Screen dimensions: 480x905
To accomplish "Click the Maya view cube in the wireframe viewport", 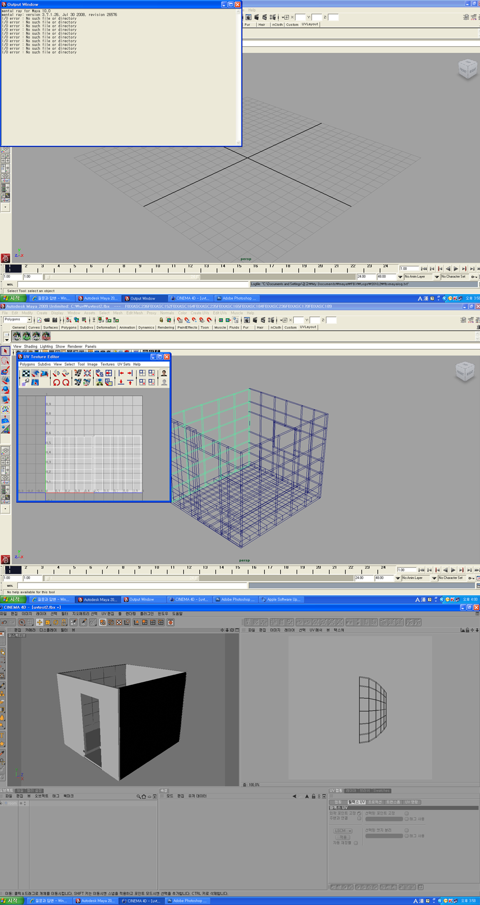I will pos(465,372).
